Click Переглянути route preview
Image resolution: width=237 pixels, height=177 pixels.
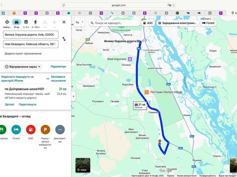[x=27, y=104]
